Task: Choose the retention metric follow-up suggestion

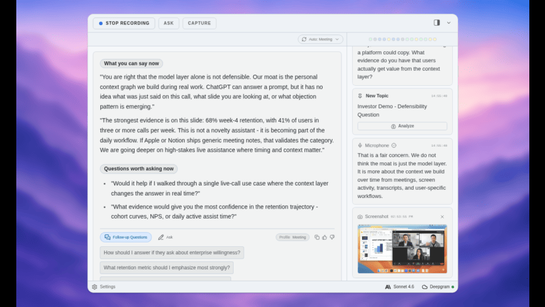Action: (167, 268)
